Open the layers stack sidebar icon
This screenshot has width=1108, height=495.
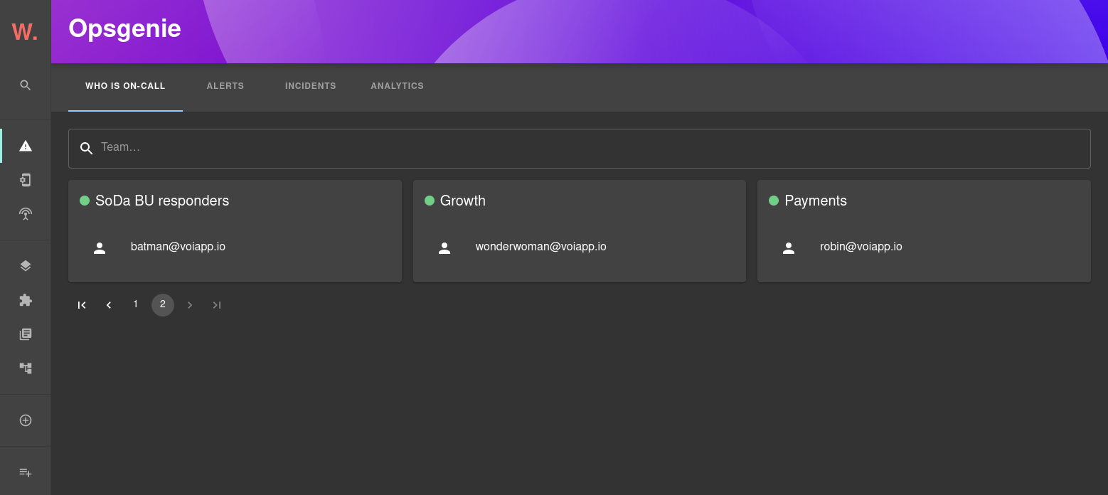pyautogui.click(x=26, y=266)
